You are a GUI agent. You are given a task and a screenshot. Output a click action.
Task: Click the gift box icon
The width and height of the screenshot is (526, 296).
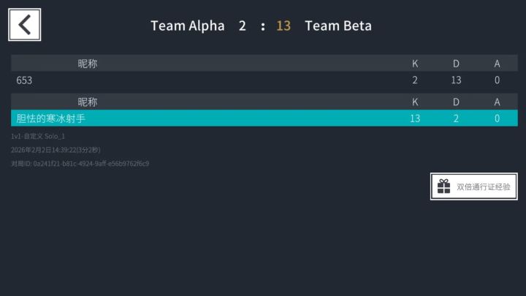pos(444,187)
